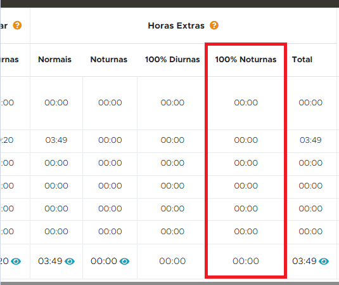Click the Horas Extras group heading

tap(176, 25)
